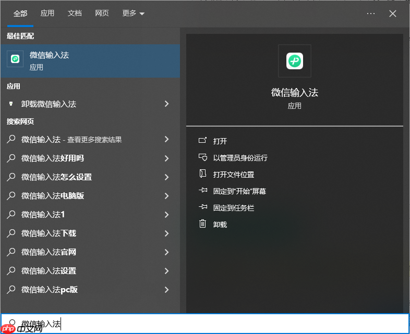Select 卸载微信输入法 app result text

tap(49, 104)
